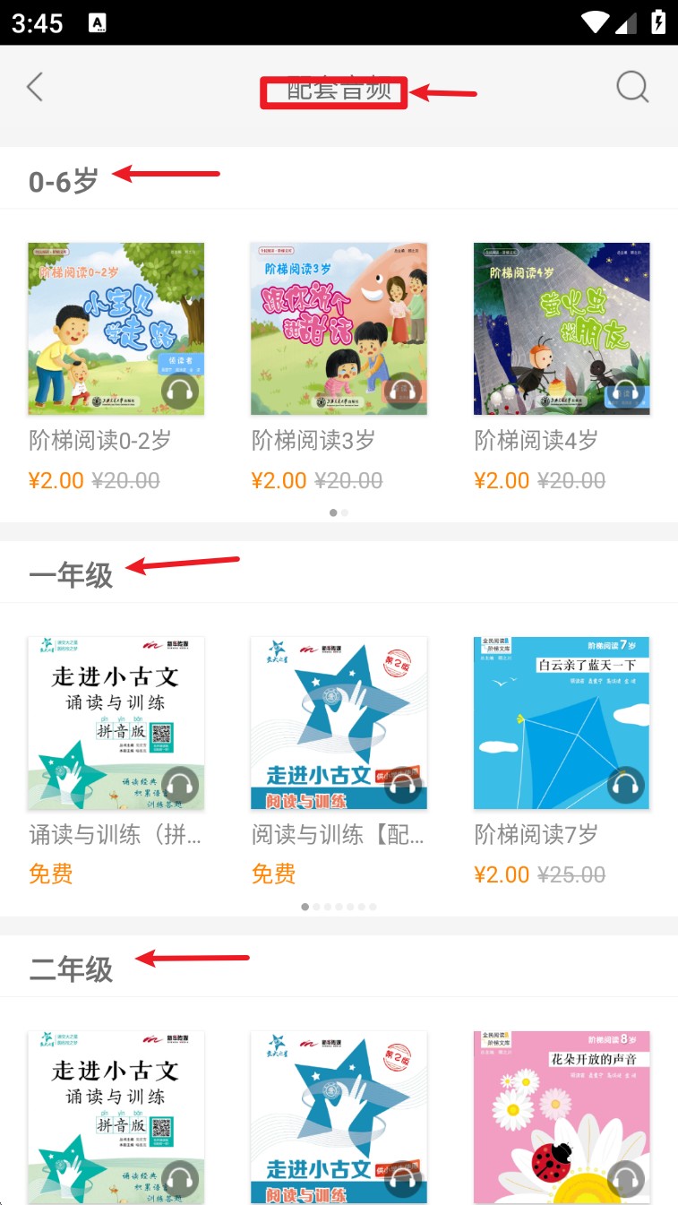The width and height of the screenshot is (678, 1205).
Task: Tap headphone icon on 花朵开放的声音 cover
Action: pyautogui.click(x=626, y=1180)
